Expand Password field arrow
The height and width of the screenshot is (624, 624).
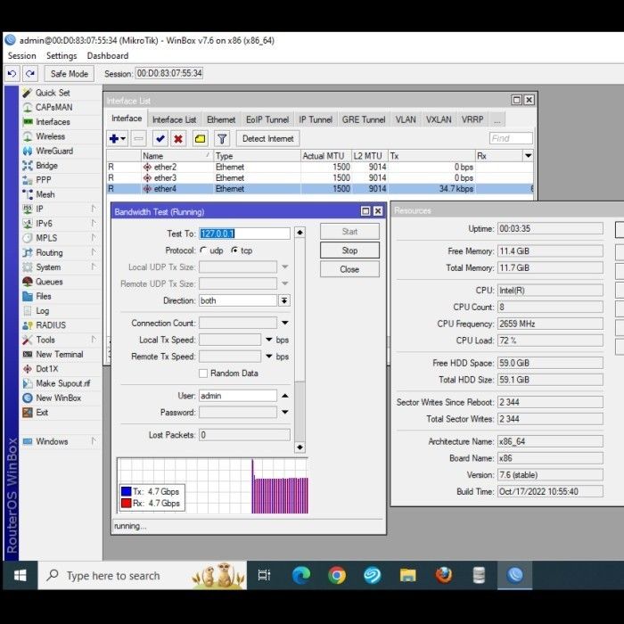tap(285, 412)
